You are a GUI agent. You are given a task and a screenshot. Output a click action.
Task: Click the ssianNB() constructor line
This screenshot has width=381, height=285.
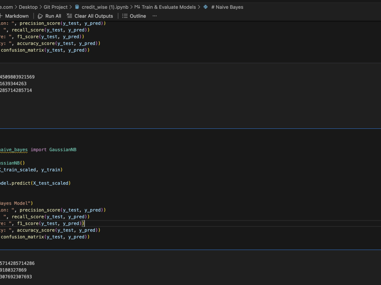click(x=13, y=163)
